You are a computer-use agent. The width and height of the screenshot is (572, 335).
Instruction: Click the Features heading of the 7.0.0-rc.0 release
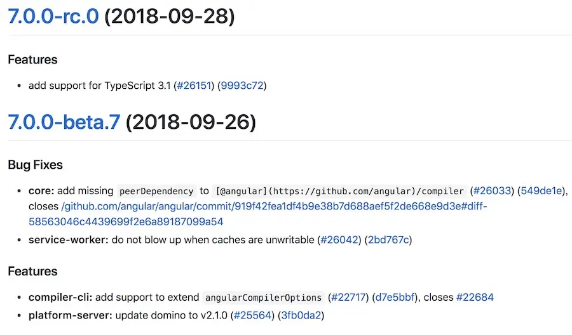click(x=33, y=60)
